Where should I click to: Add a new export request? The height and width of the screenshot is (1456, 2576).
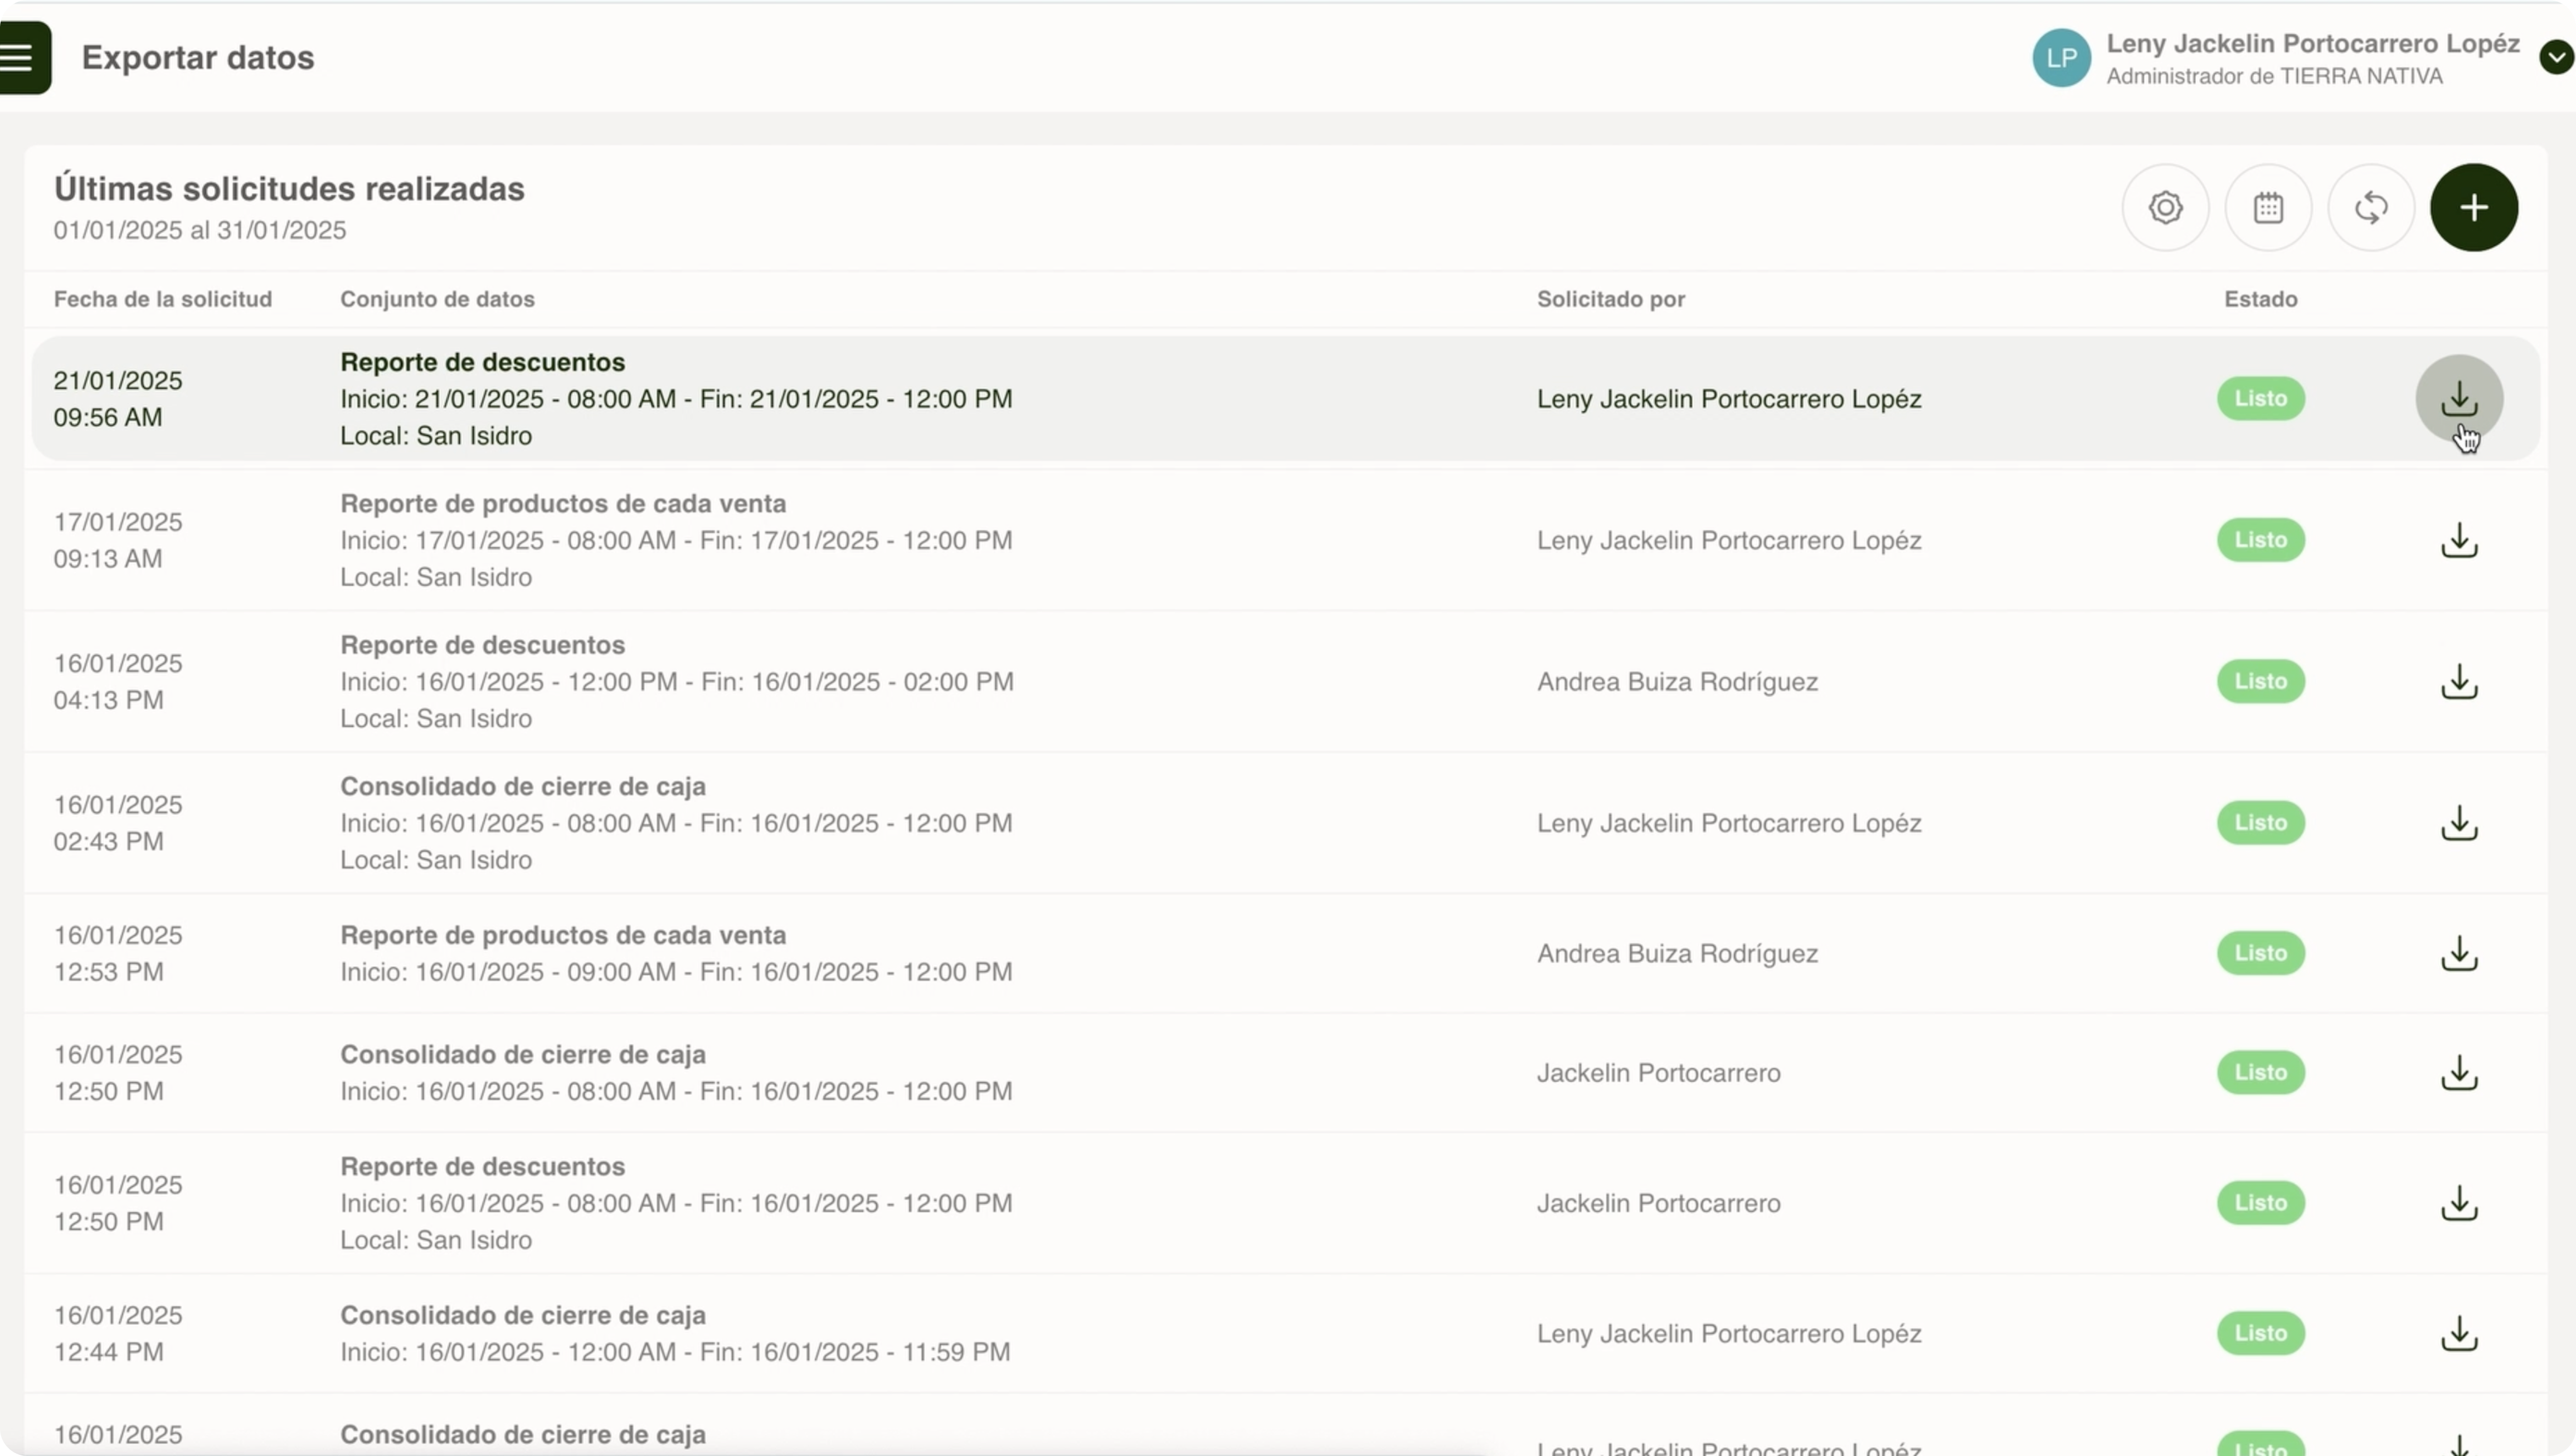coord(2474,208)
